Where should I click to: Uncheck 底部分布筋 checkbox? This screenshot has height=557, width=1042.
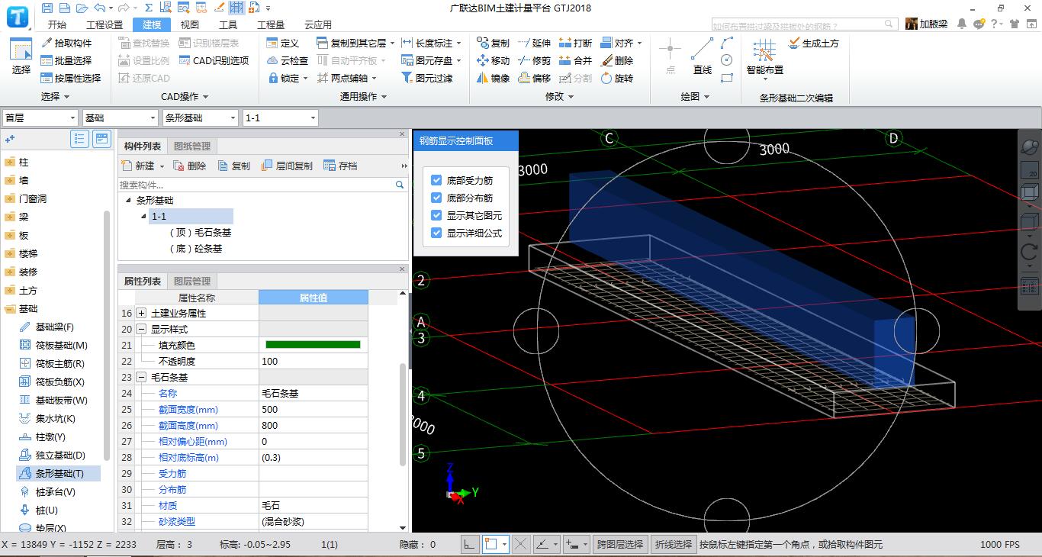point(436,198)
